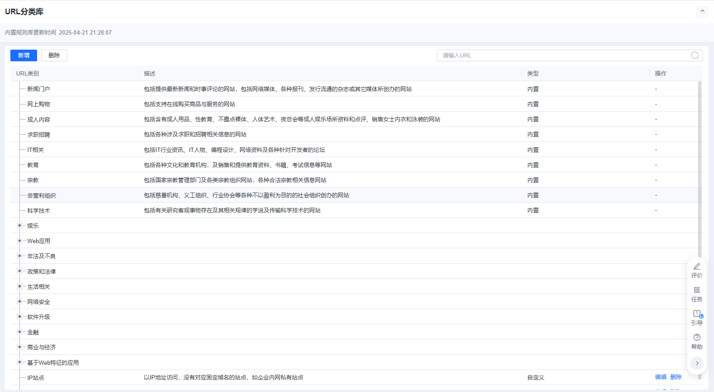
Task: Expand the 非法及不良 category node
Action: [19, 256]
